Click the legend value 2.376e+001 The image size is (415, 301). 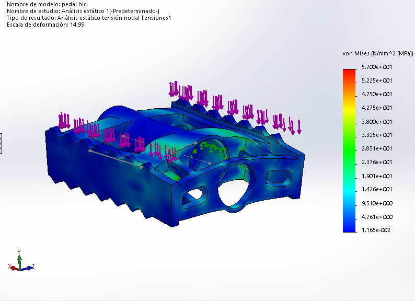(377, 162)
